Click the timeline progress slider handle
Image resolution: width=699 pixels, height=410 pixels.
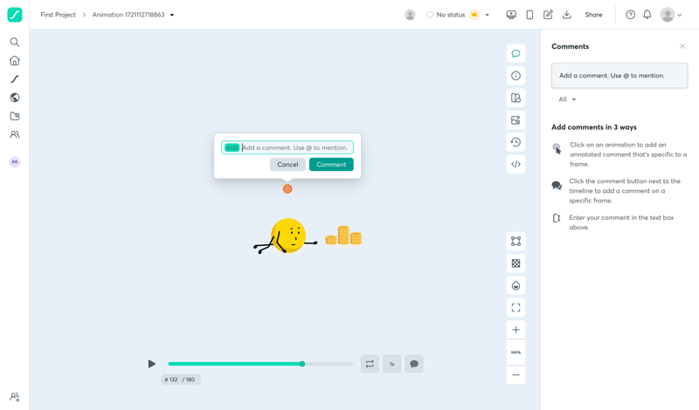[x=302, y=364]
